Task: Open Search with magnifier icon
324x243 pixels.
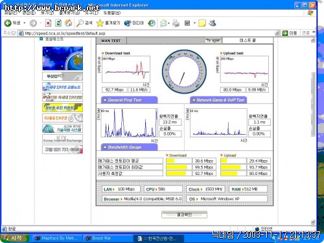Action: tap(80, 23)
